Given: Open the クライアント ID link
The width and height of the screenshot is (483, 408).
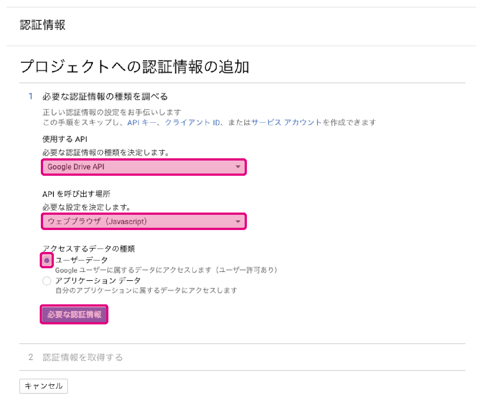Looking at the screenshot, I should (x=192, y=123).
